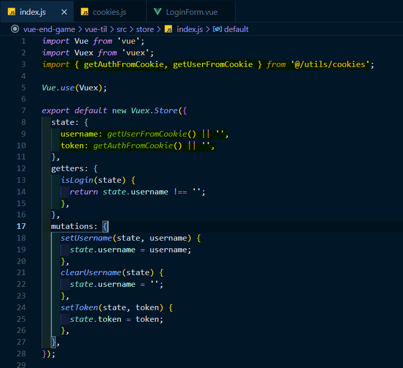Click the 'vuex' string on line 2
This screenshot has height=368, width=403.
tap(136, 53)
